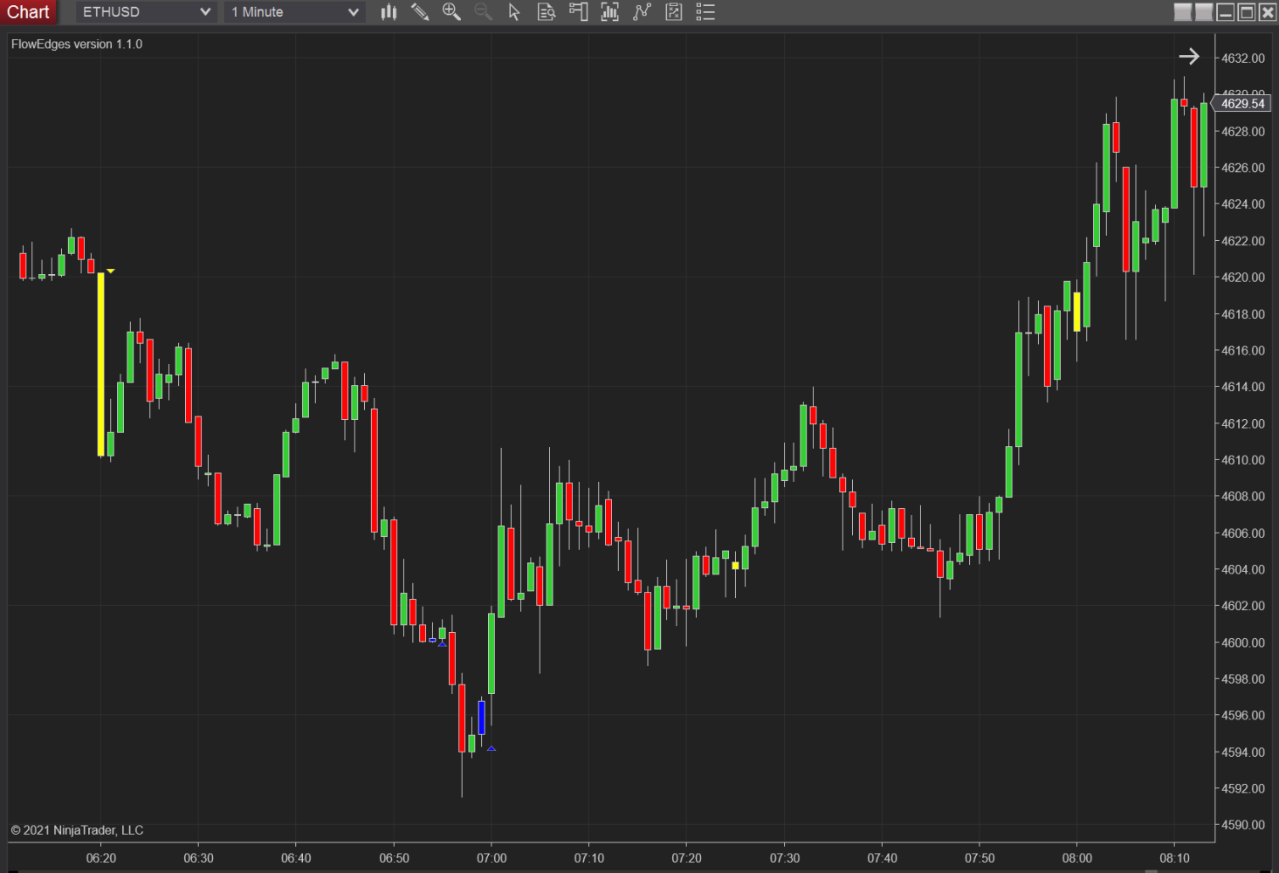Open the 1 Minute interval dropdown
Image resolution: width=1279 pixels, height=873 pixels.
[294, 12]
